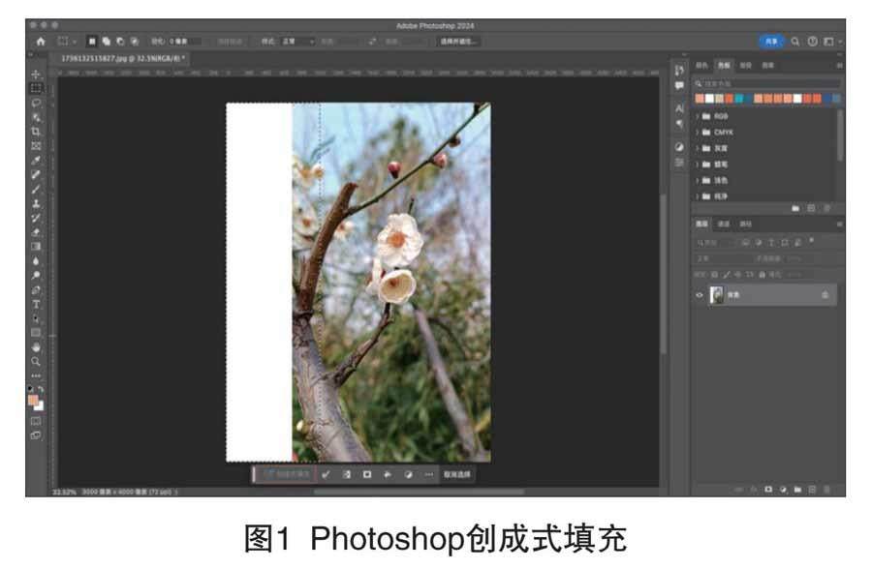Select the Object Selection tool
The width and height of the screenshot is (872, 569).
pos(36,117)
